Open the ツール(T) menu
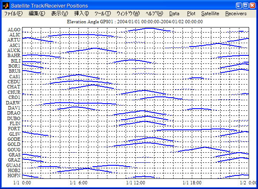The height and width of the screenshot is (189, 258). [102, 14]
